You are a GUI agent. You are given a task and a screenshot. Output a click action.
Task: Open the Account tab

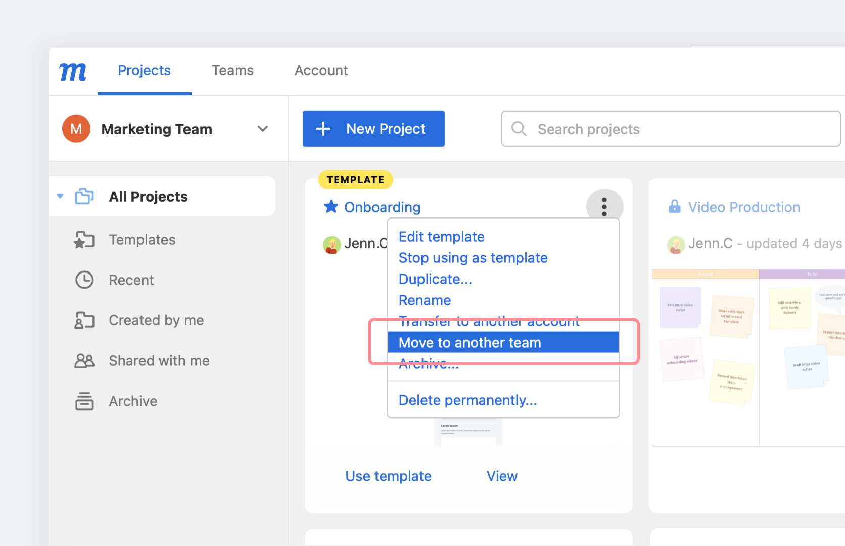click(x=321, y=71)
